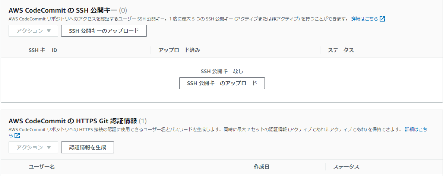Open the external link icon beside SSH key details

tap(382, 19)
